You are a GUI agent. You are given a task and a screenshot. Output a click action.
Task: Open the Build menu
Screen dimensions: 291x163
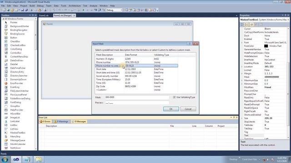[x=32, y=6]
